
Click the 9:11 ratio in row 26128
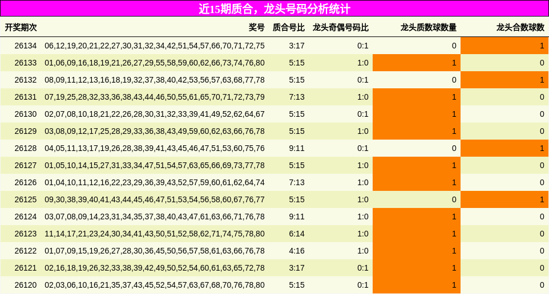click(x=297, y=148)
